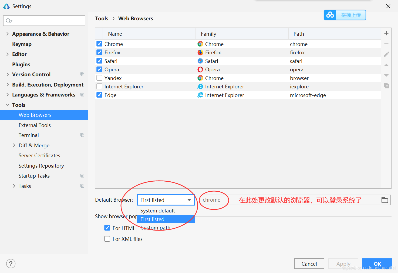The width and height of the screenshot is (398, 273).
Task: Select External Tools in sidebar
Action: (x=35, y=125)
